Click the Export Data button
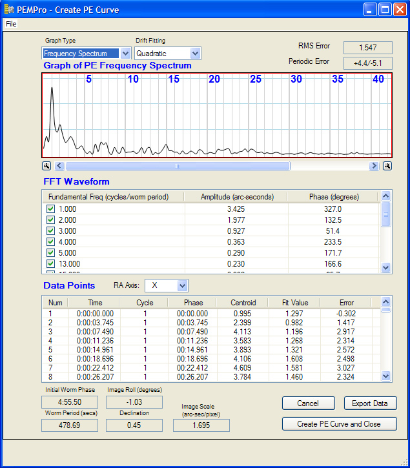The height and width of the screenshot is (468, 410). pyautogui.click(x=370, y=403)
